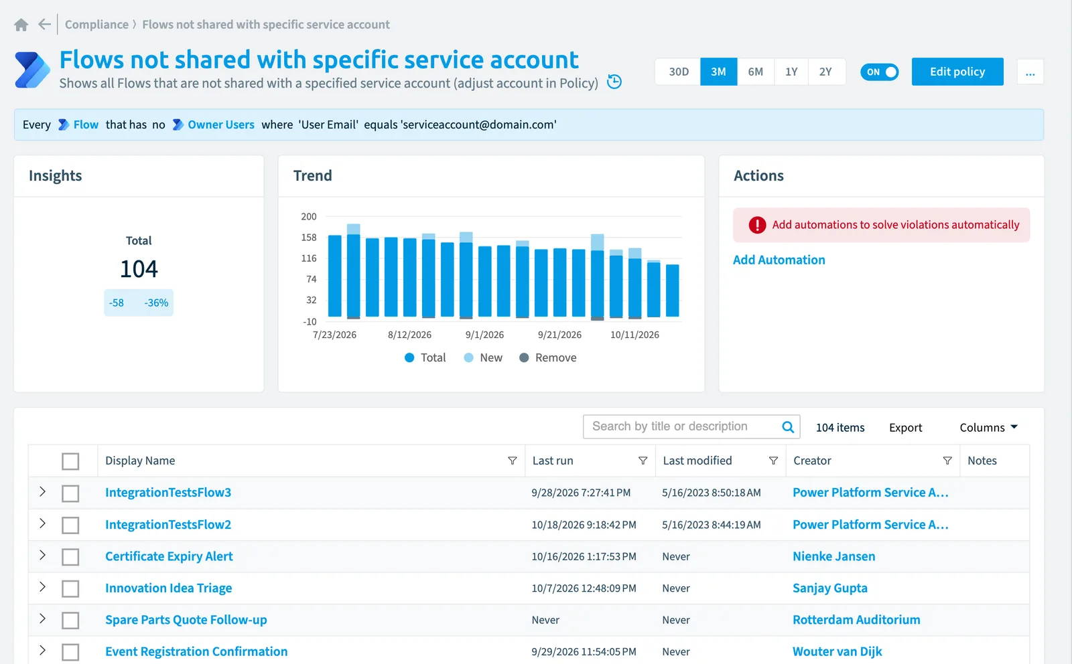Screen dimensions: 1072x664
Task: Open the Owner Users link in rule
Action: click(x=221, y=124)
